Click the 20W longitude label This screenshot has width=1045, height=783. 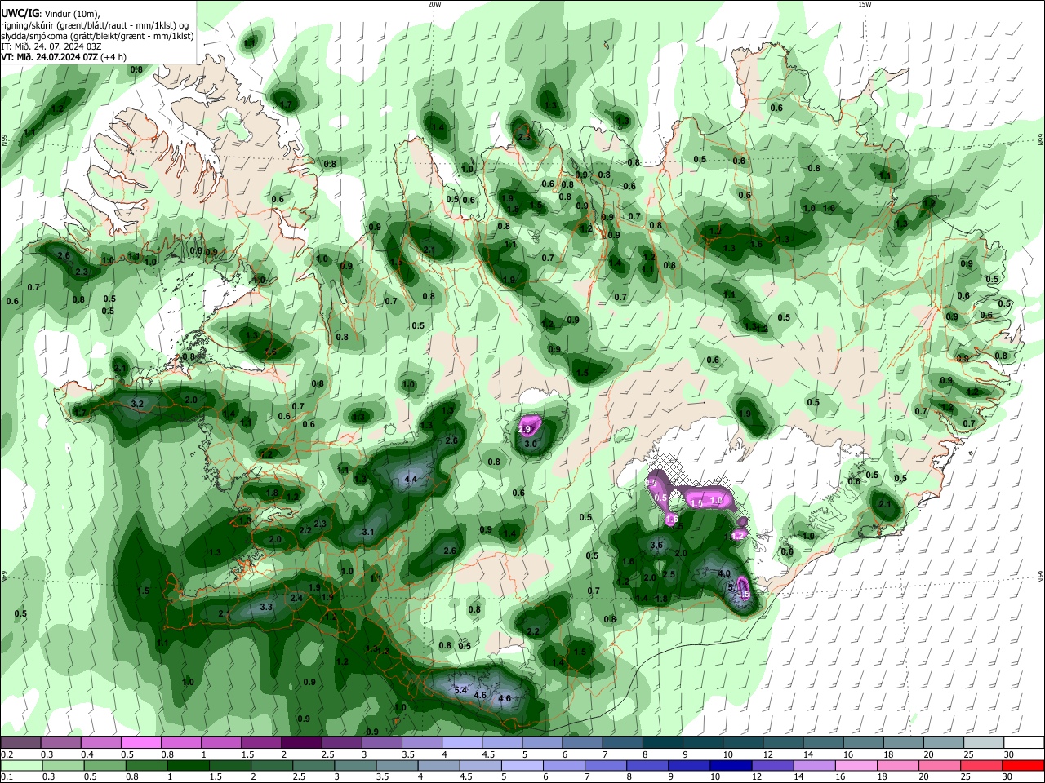click(x=434, y=4)
